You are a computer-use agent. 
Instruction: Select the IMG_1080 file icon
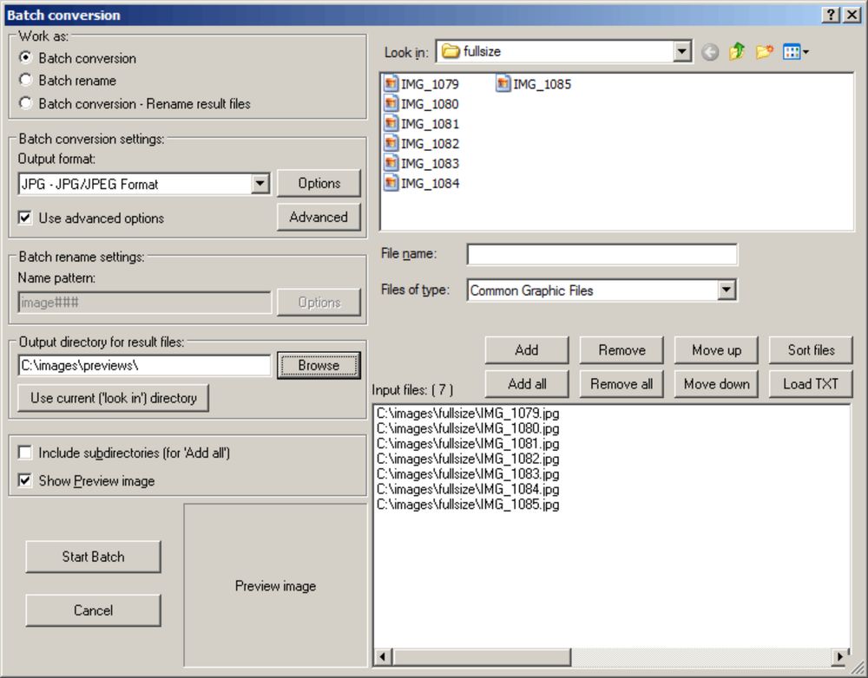[391, 103]
